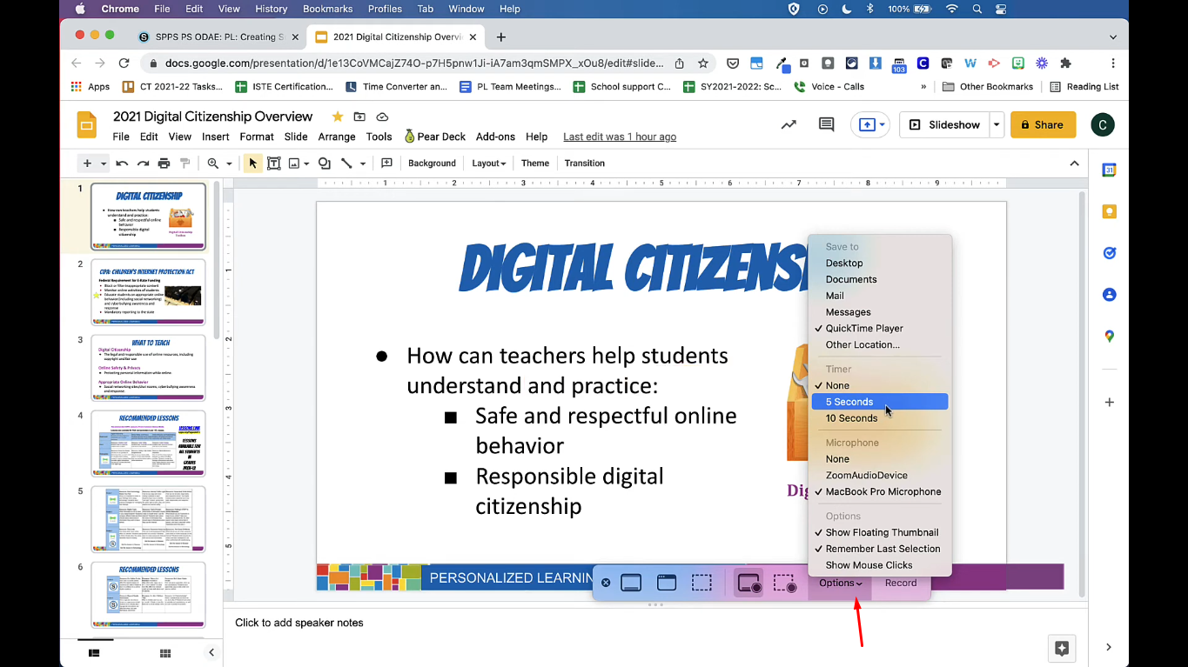Select capture entire screen icon
Viewport: 1188px width, 667px height.
coord(631,584)
